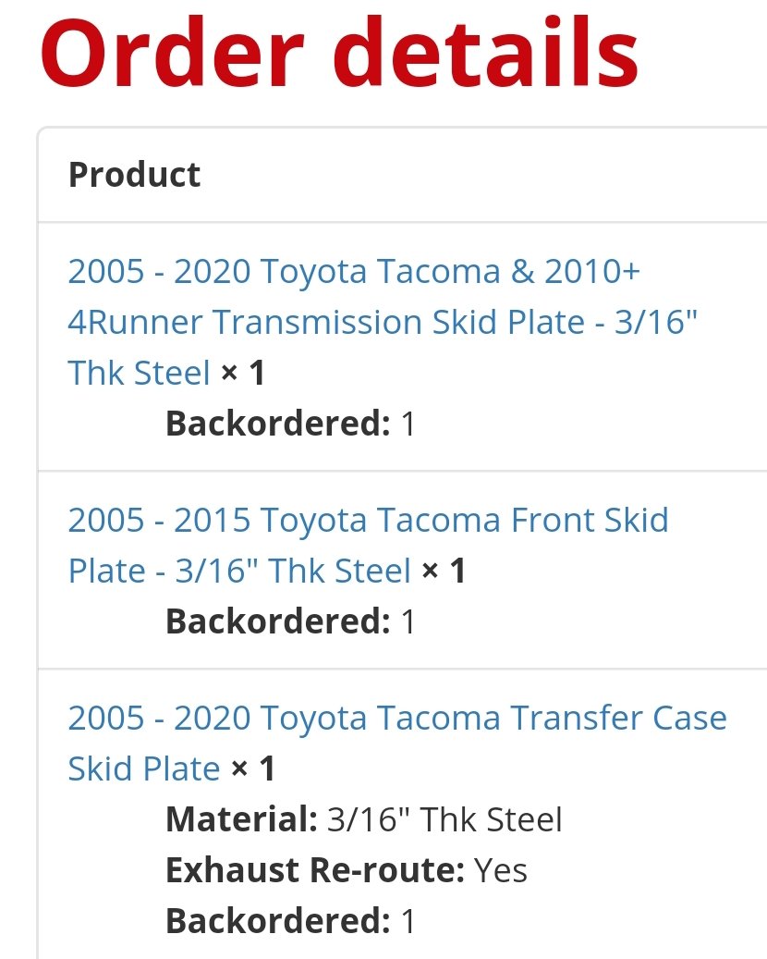Click the Material label
The image size is (767, 959).
pos(242,819)
